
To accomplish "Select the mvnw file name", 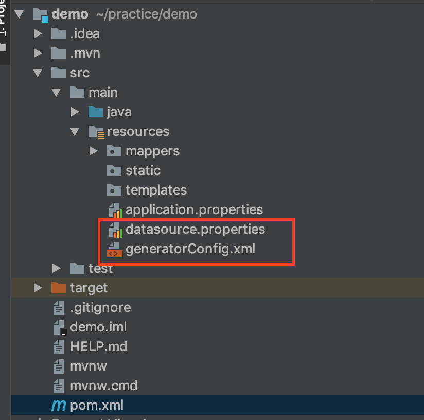I will 89,366.
